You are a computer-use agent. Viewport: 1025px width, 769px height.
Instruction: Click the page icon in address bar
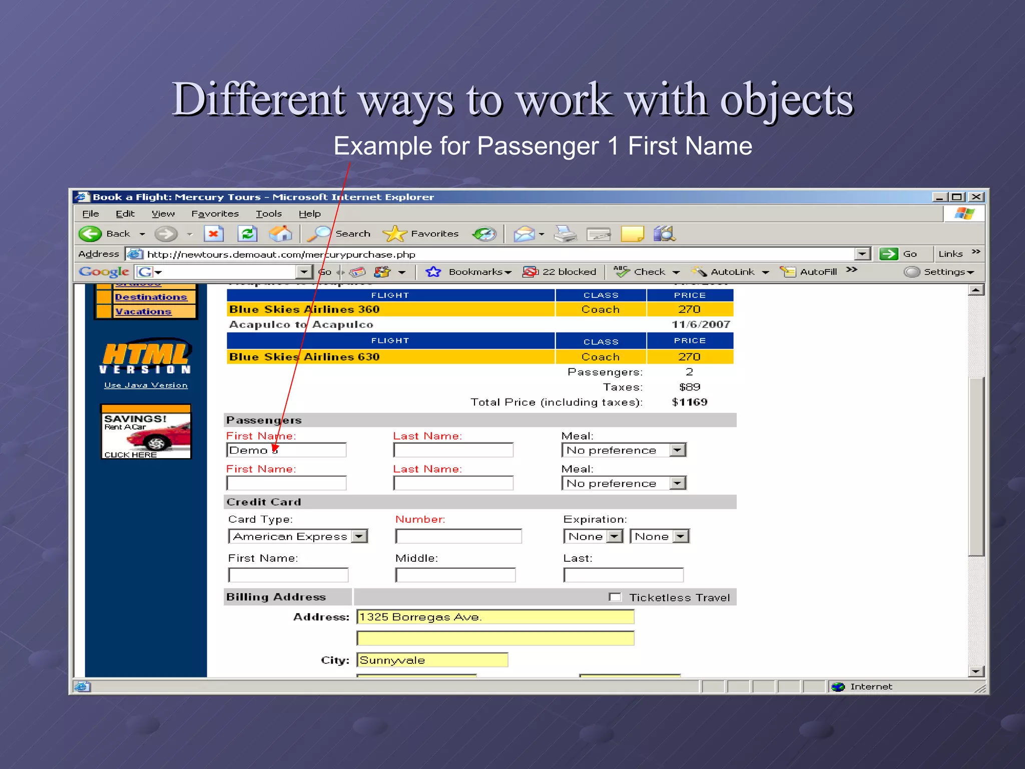click(x=135, y=254)
